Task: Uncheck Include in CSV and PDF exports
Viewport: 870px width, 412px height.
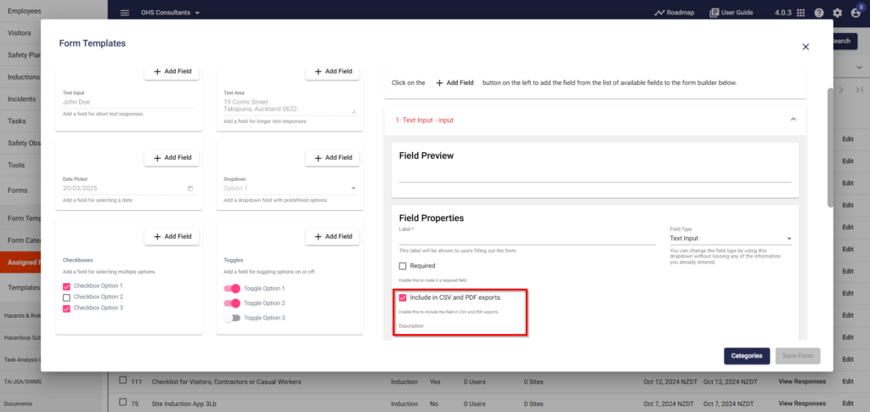Action: pyautogui.click(x=403, y=298)
